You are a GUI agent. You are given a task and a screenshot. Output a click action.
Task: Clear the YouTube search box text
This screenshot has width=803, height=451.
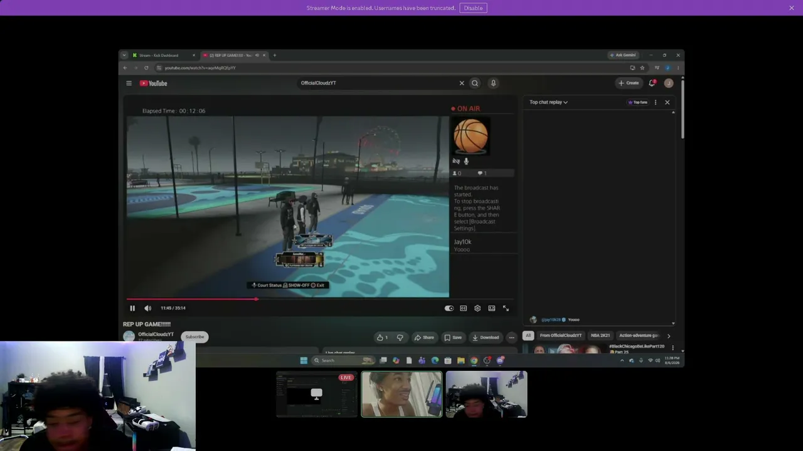(462, 83)
